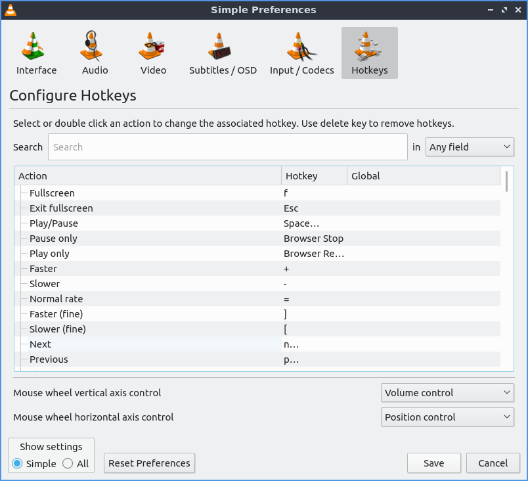
Task: Switch to All settings radio button
Action: point(68,463)
